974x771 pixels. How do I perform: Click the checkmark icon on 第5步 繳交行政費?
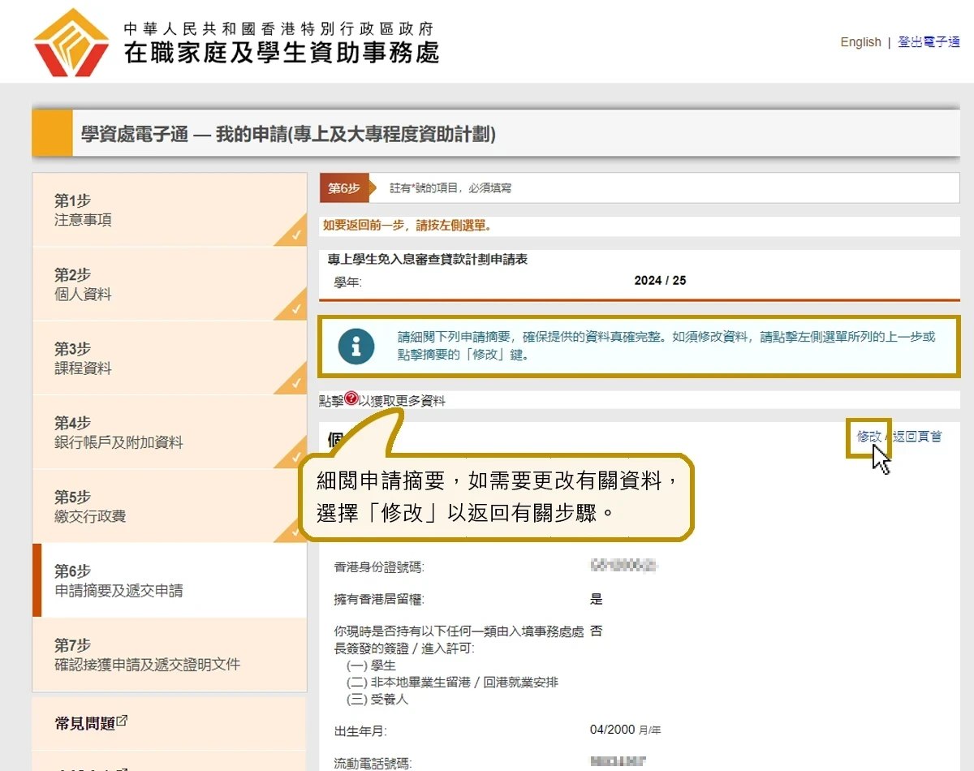294,532
